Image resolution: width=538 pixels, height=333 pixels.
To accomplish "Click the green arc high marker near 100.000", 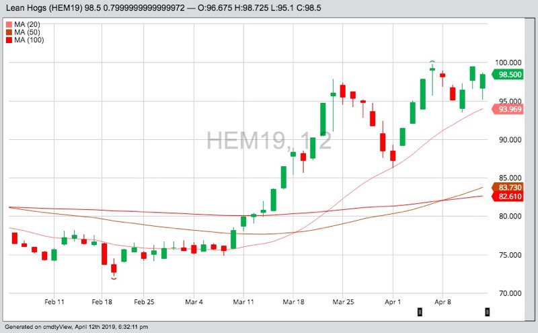I will point(432,61).
